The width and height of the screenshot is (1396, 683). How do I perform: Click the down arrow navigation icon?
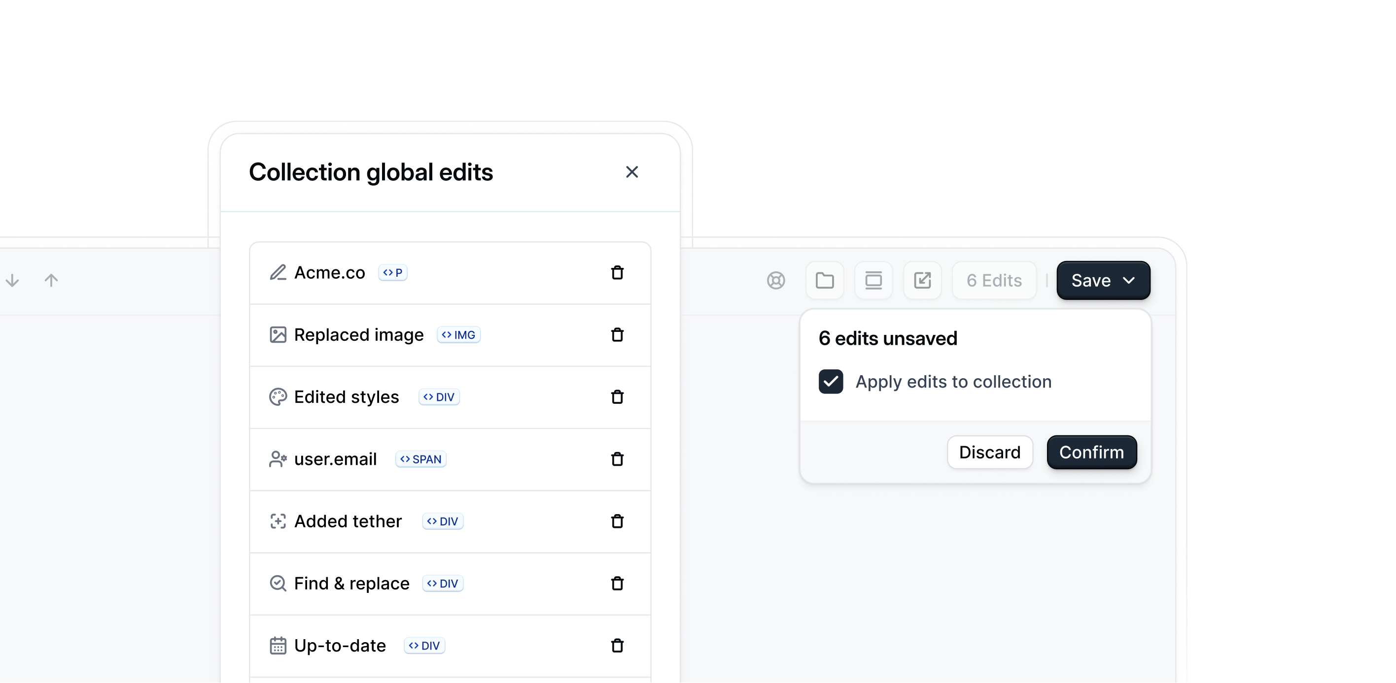pos(12,280)
